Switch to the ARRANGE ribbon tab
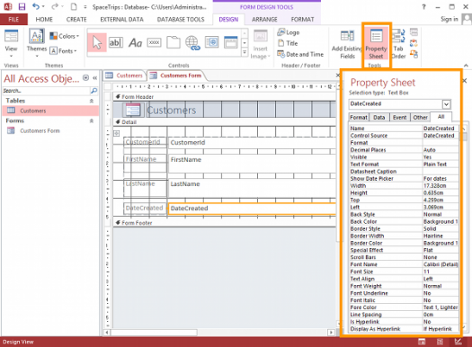472x347 pixels. coord(264,19)
